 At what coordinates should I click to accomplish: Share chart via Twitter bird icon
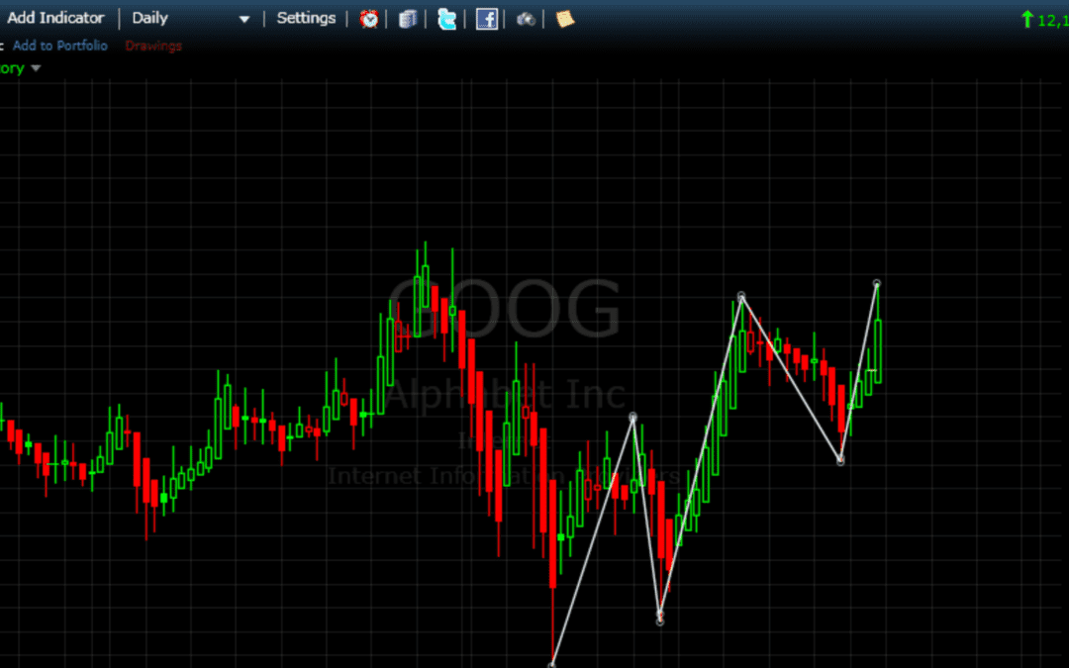tap(447, 19)
